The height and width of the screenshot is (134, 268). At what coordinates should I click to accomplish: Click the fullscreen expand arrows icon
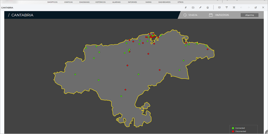tap(234, 7)
